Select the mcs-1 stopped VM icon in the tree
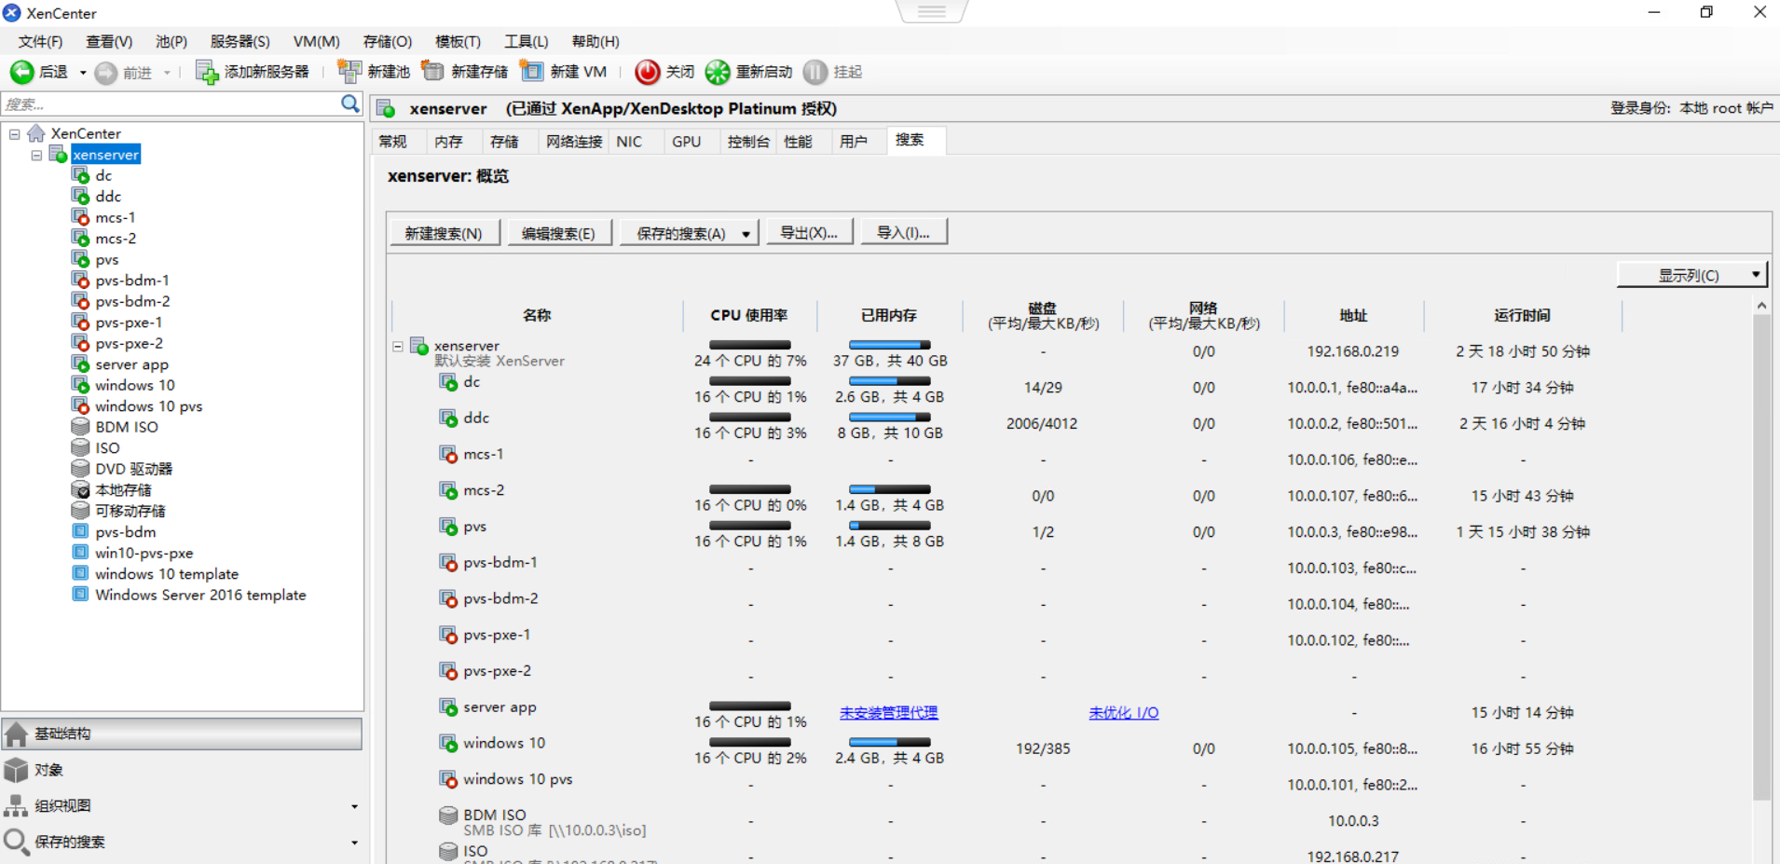This screenshot has width=1780, height=864. (x=81, y=217)
